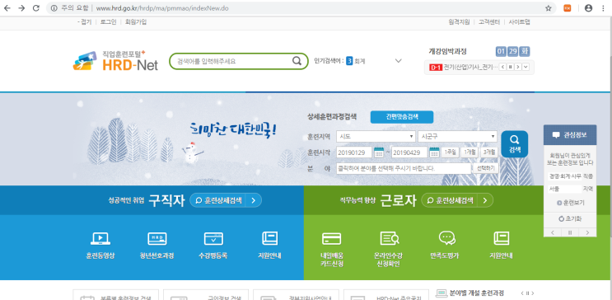Image resolution: width=612 pixels, height=300 pixels.
Task: Select the 3개월 period button
Action: [x=489, y=152]
